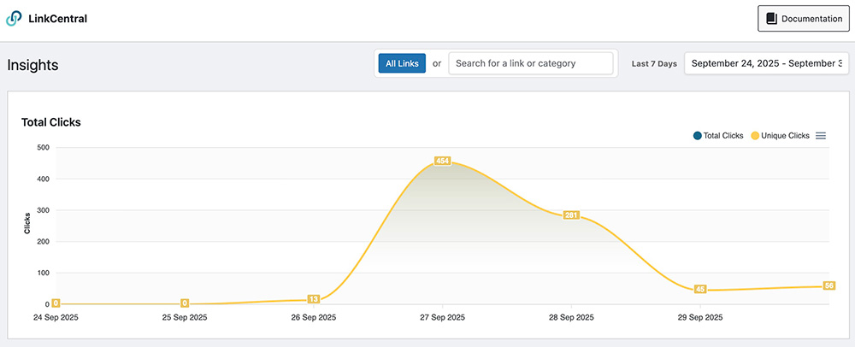Click the yellow Unique Clicks legend dot
Image resolution: width=855 pixels, height=347 pixels.
pyautogui.click(x=755, y=136)
